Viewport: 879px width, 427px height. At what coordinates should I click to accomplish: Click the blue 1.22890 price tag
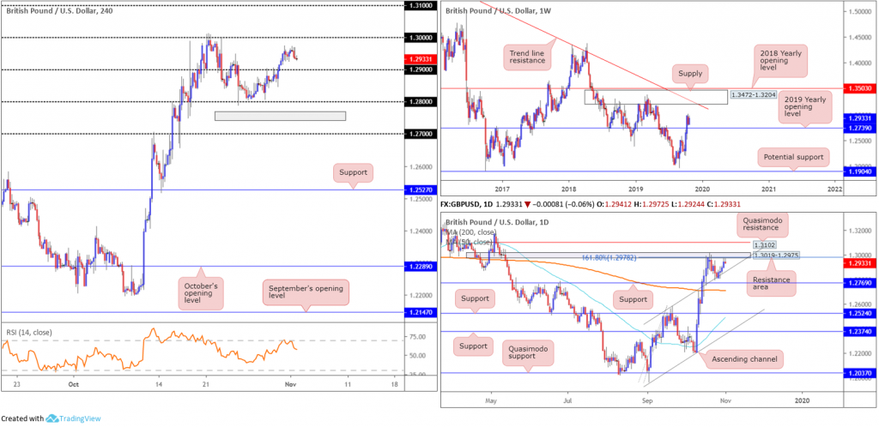(x=419, y=267)
